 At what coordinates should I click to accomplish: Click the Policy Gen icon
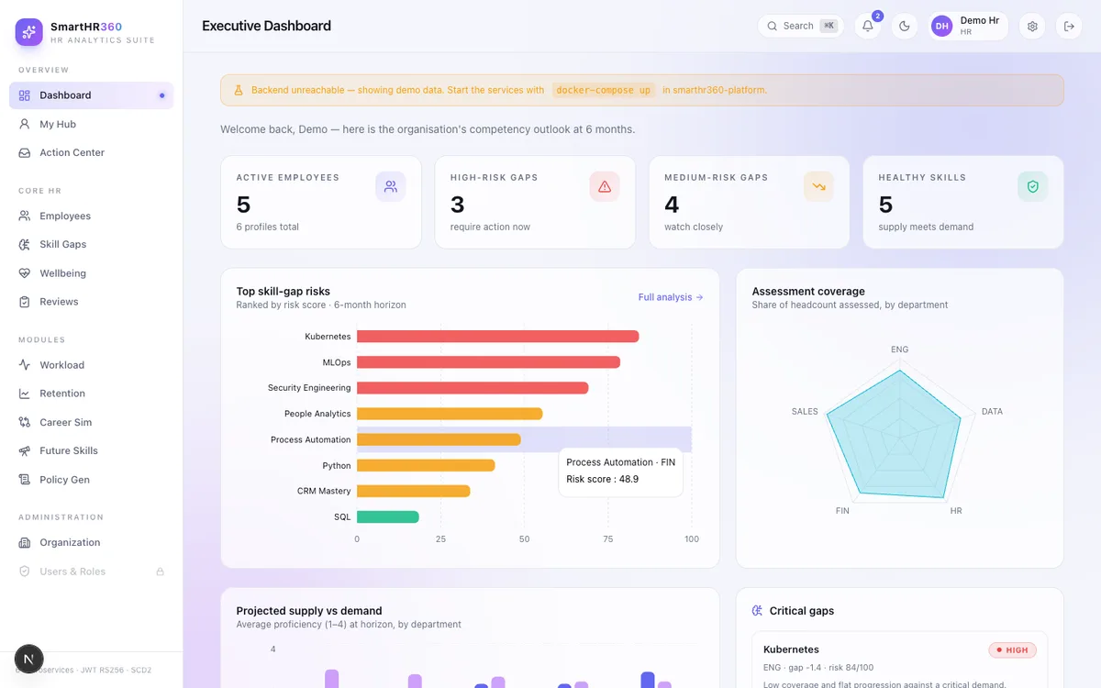pos(25,480)
